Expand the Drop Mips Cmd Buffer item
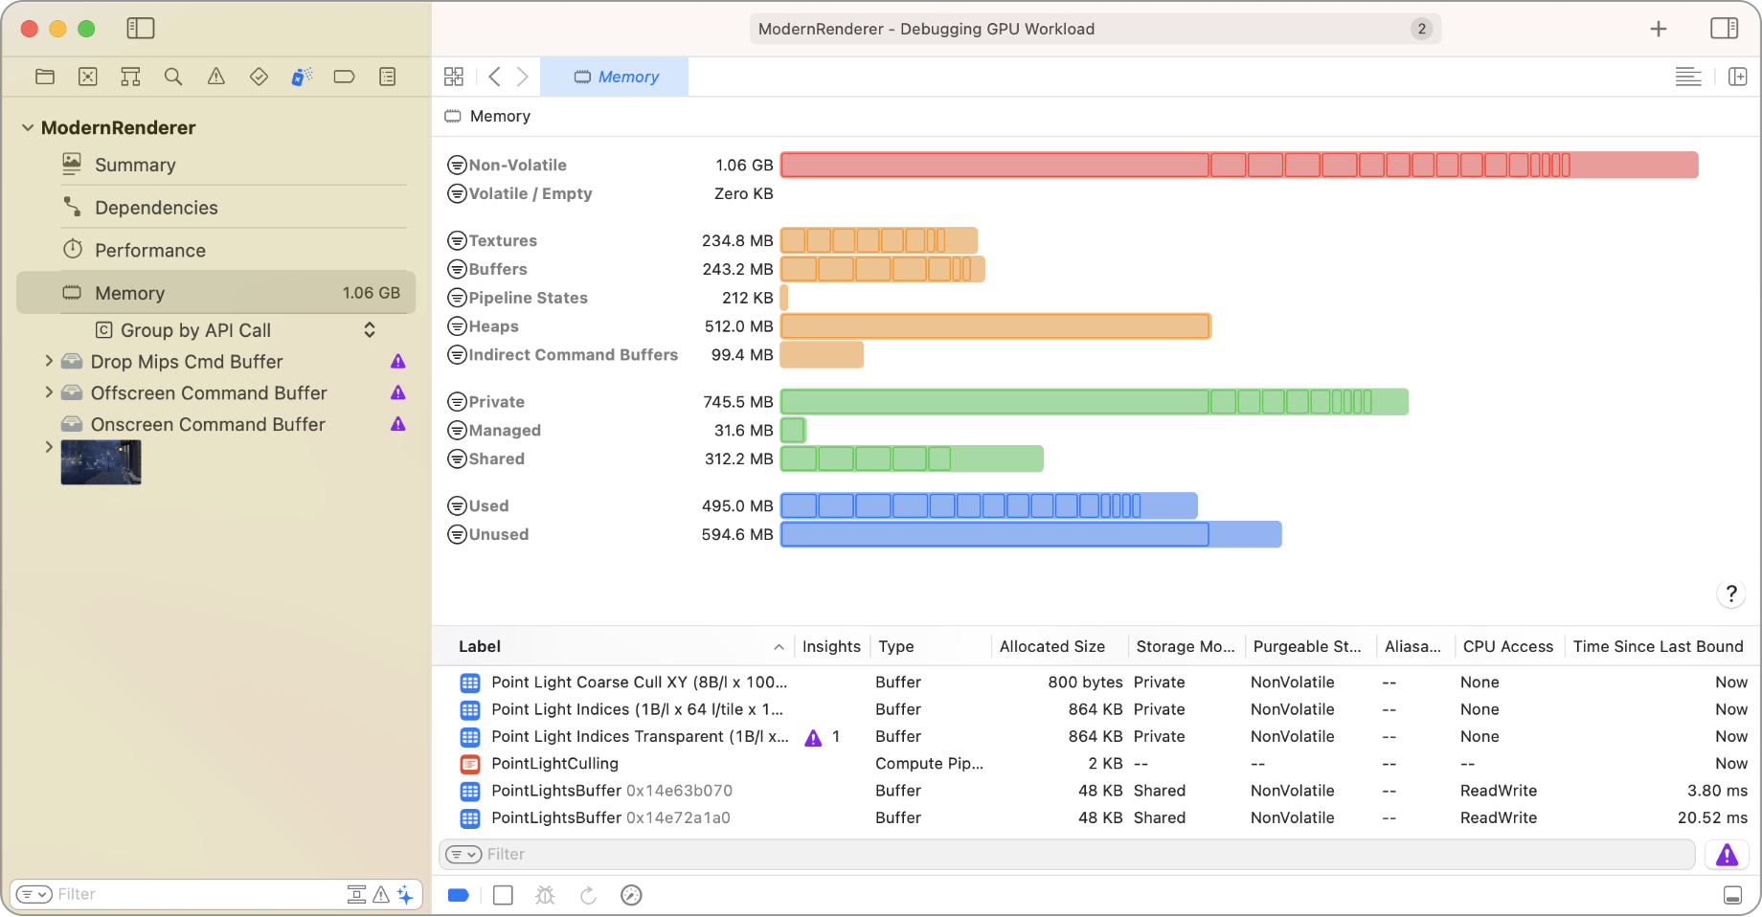Screen dimensions: 1762x917 click(x=49, y=362)
